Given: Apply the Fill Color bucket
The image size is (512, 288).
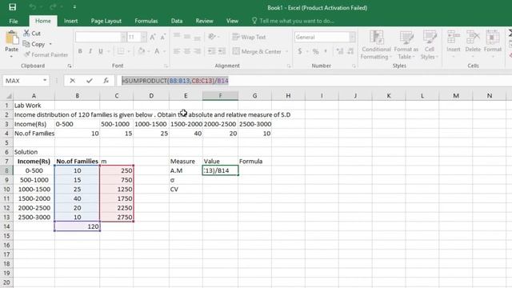Looking at the screenshot, I should [142, 51].
